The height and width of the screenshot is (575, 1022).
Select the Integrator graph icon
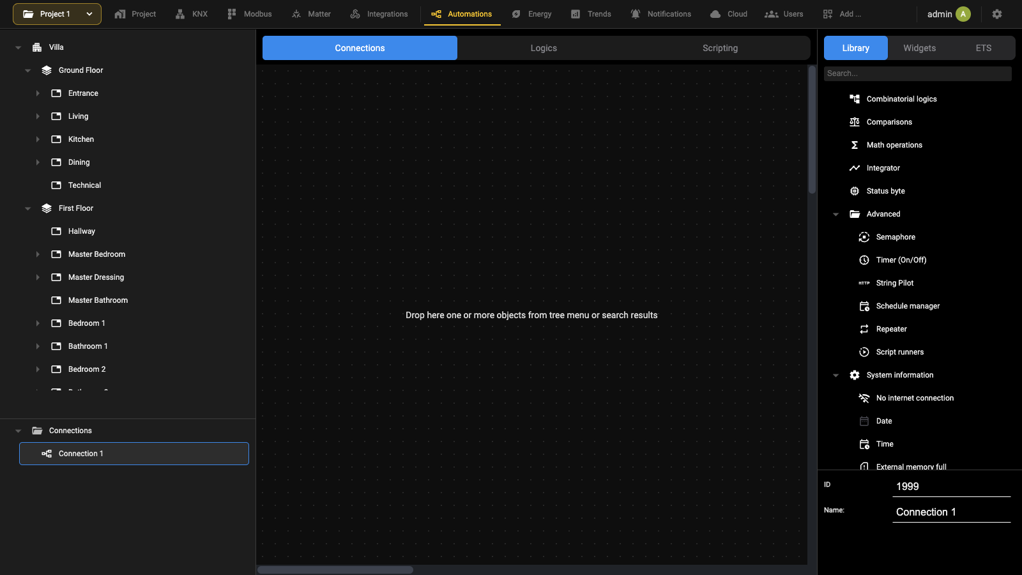click(x=855, y=168)
